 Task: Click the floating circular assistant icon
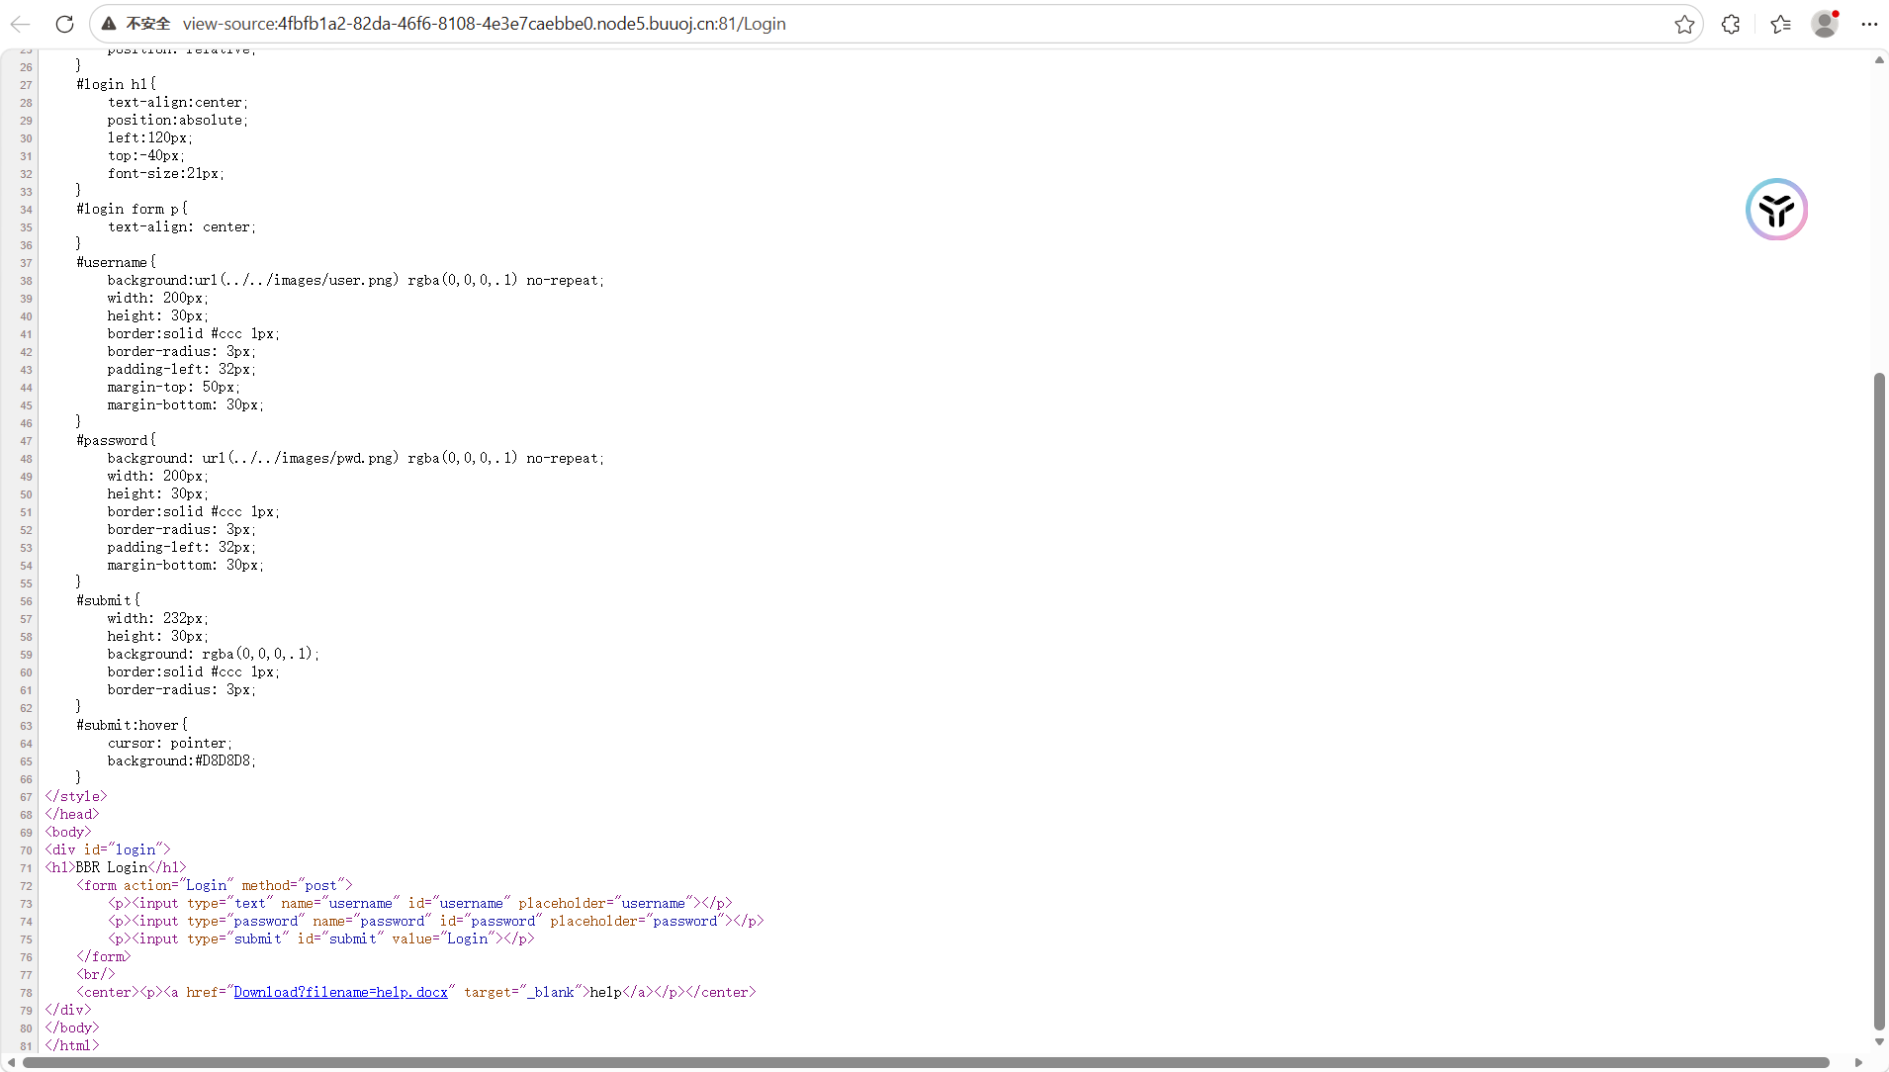coord(1776,210)
